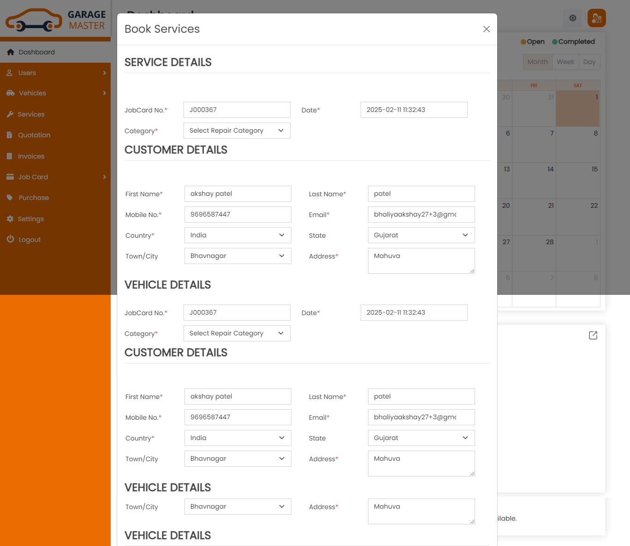Click the Services wrench icon
The width and height of the screenshot is (630, 546).
pos(10,114)
